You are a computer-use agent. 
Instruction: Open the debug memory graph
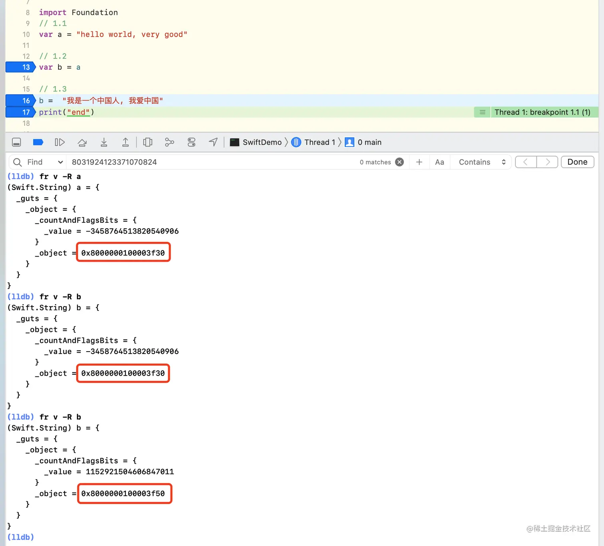170,142
